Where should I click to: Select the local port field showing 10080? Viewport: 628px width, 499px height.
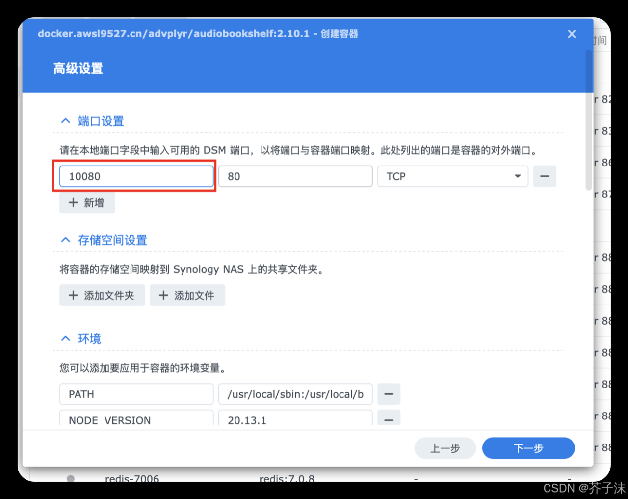(x=136, y=176)
